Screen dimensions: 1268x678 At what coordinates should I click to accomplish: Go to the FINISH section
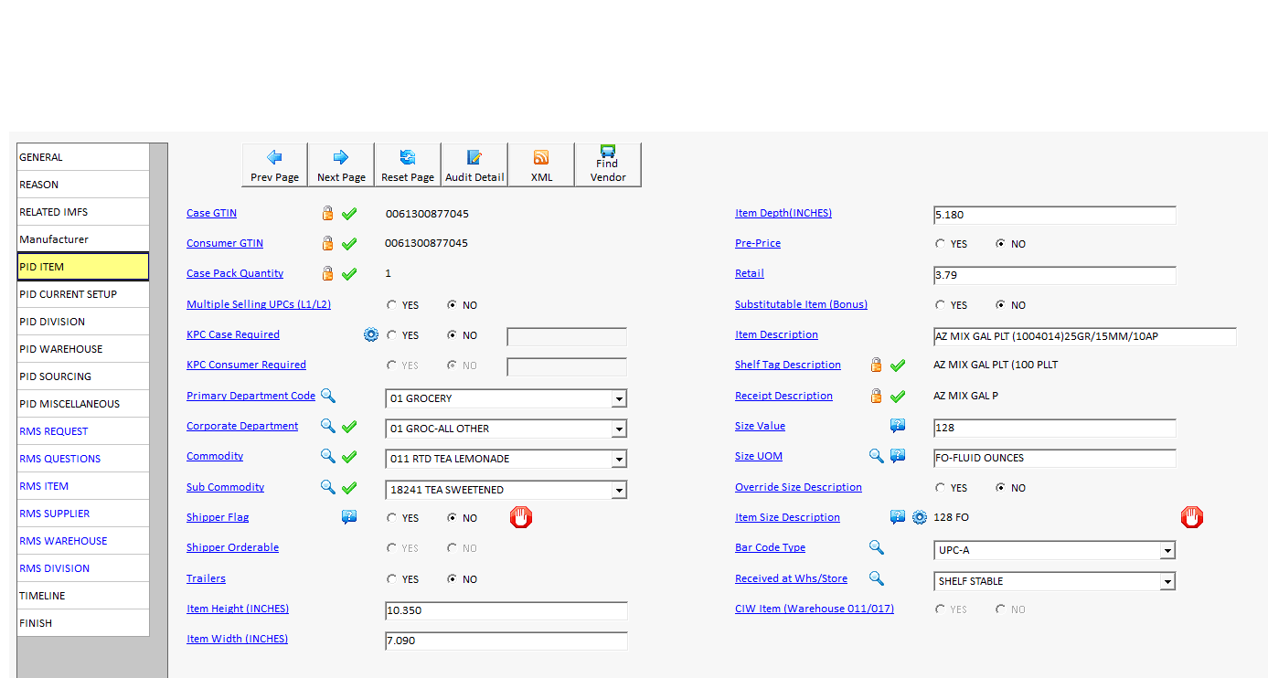pyautogui.click(x=83, y=623)
